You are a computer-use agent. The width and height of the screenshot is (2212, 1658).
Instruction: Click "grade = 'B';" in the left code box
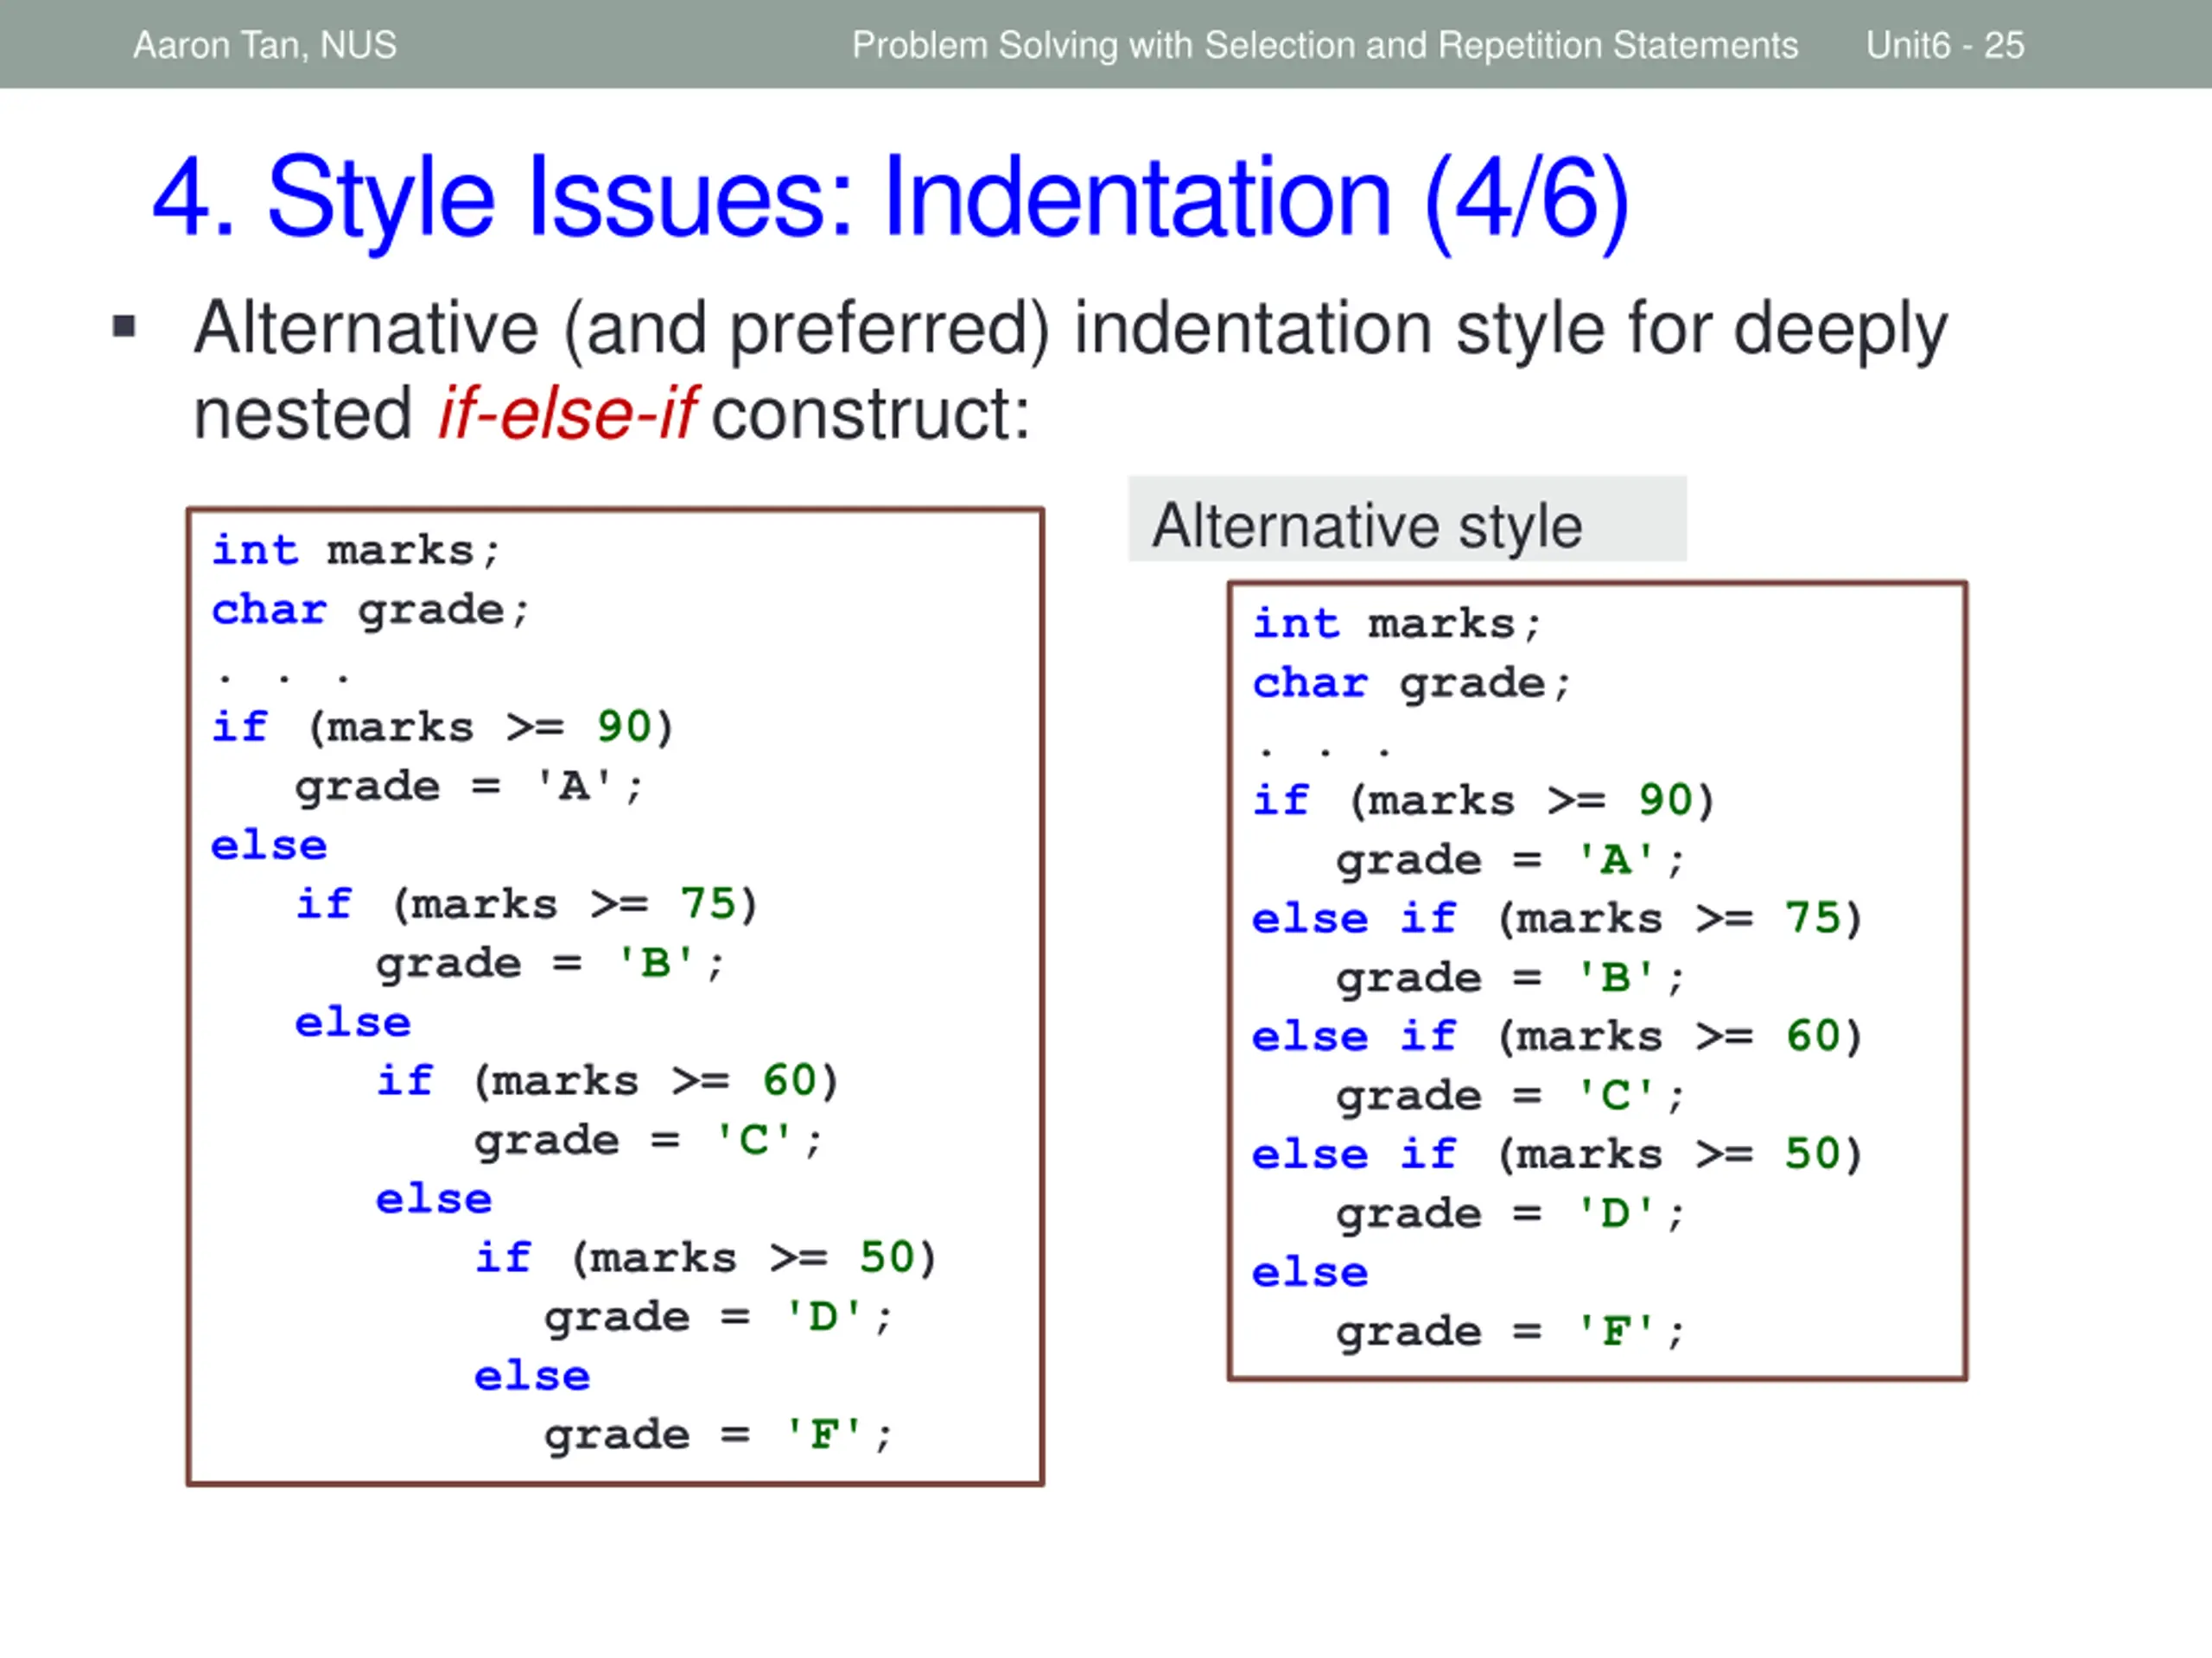(550, 964)
